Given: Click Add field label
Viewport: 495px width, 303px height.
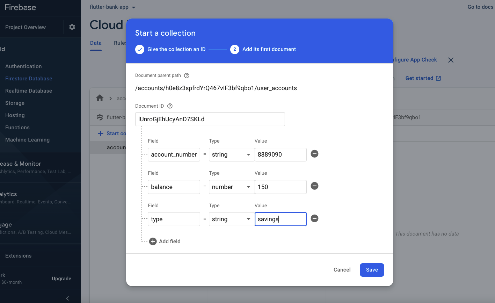Looking at the screenshot, I should [x=170, y=241].
